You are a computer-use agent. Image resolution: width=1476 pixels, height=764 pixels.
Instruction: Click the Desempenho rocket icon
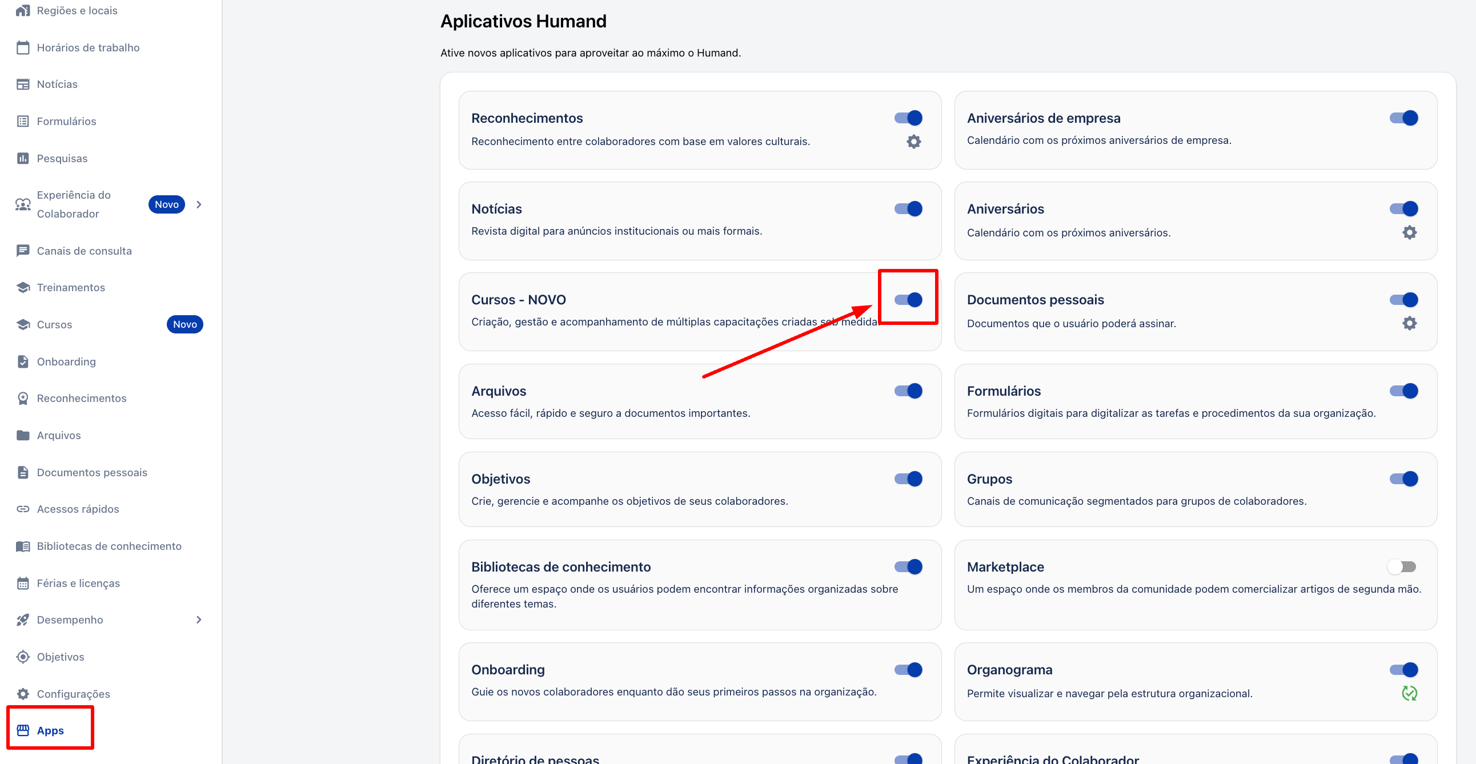coord(23,620)
